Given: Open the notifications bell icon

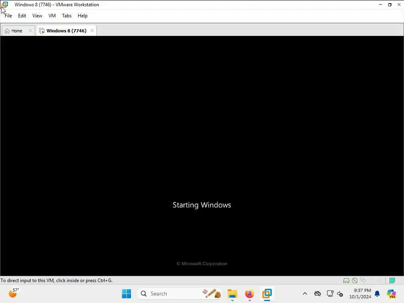Looking at the screenshot, I should click(x=377, y=294).
